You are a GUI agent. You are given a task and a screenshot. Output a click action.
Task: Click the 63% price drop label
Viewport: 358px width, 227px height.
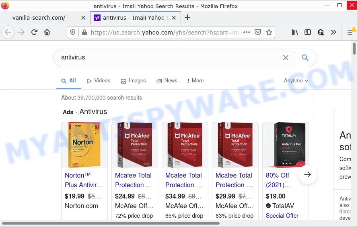pos(235,216)
